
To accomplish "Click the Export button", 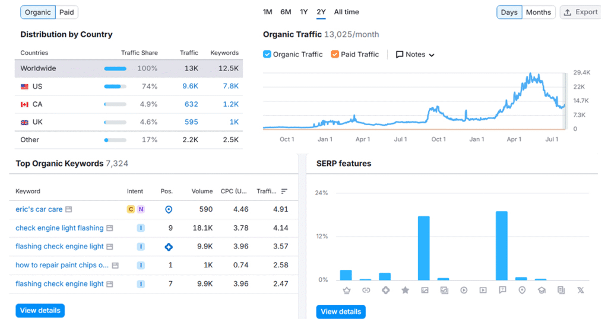I will pyautogui.click(x=580, y=12).
